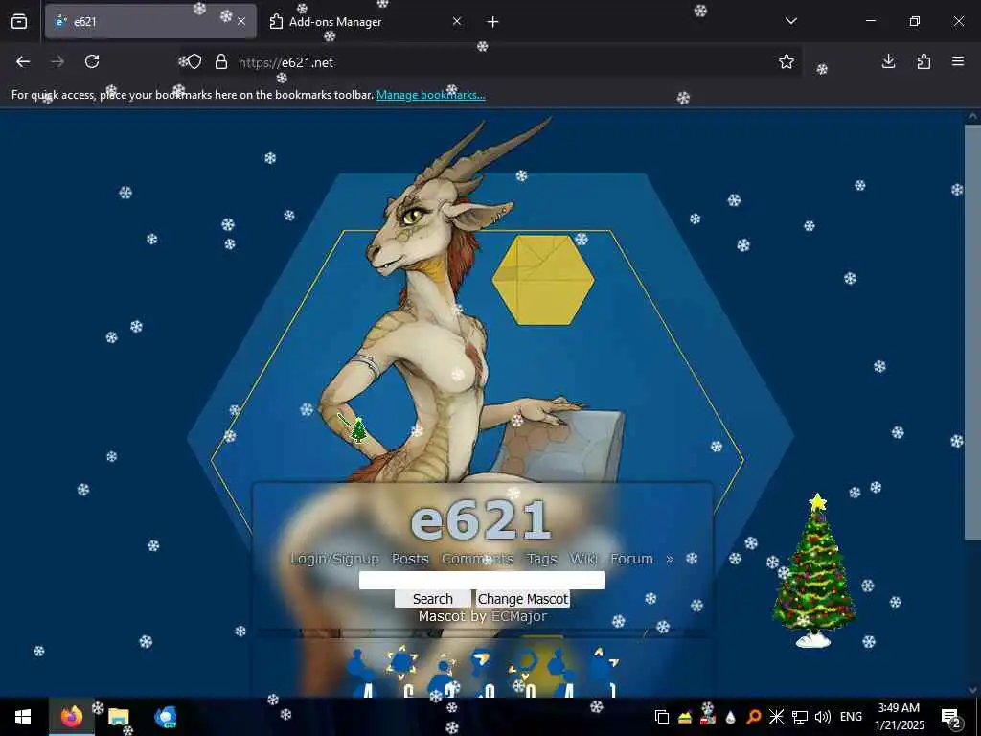
Task: Open the Wiki link
Action: 583,559
